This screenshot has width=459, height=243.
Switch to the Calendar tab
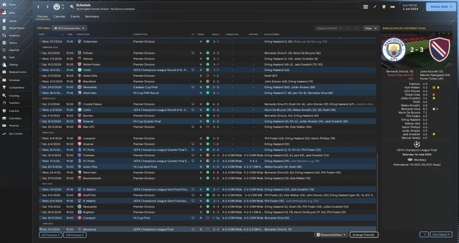coord(59,16)
